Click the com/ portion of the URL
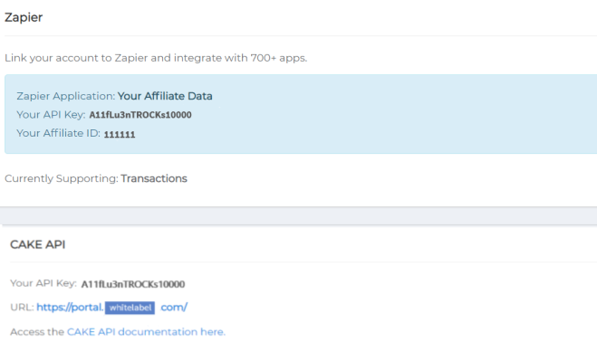 pyautogui.click(x=174, y=307)
